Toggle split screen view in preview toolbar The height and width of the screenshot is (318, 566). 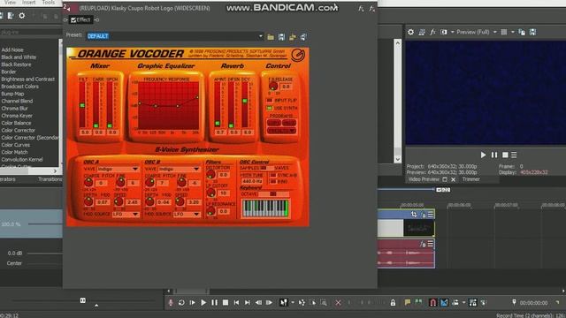[x=444, y=32]
